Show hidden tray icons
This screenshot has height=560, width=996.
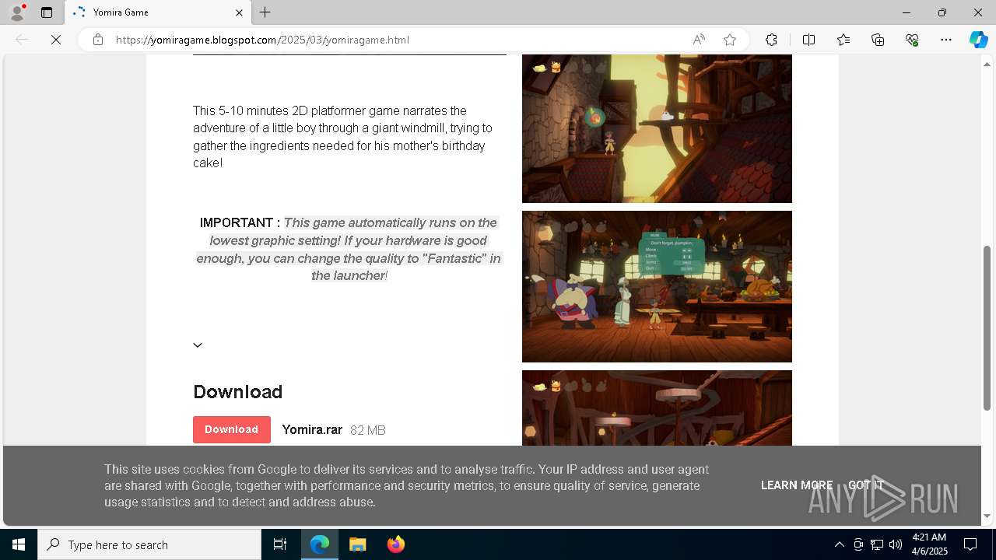click(x=839, y=544)
